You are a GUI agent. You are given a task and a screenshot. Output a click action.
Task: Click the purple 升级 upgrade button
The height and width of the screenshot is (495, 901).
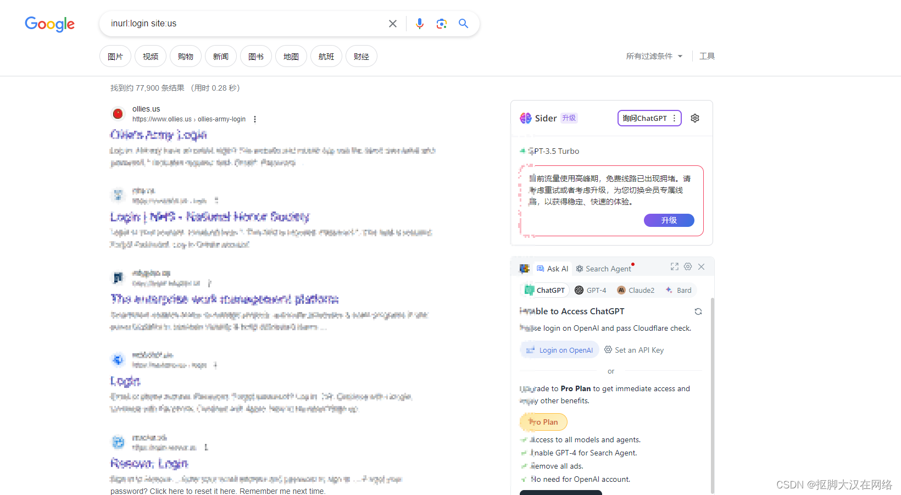point(669,220)
